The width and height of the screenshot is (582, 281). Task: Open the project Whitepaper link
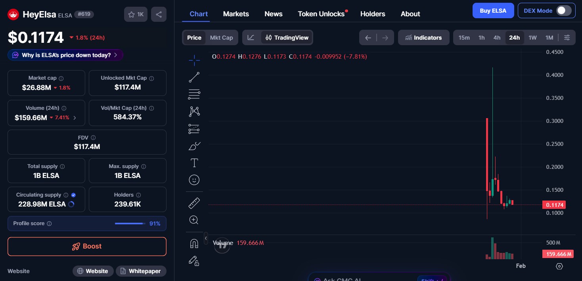(141, 271)
